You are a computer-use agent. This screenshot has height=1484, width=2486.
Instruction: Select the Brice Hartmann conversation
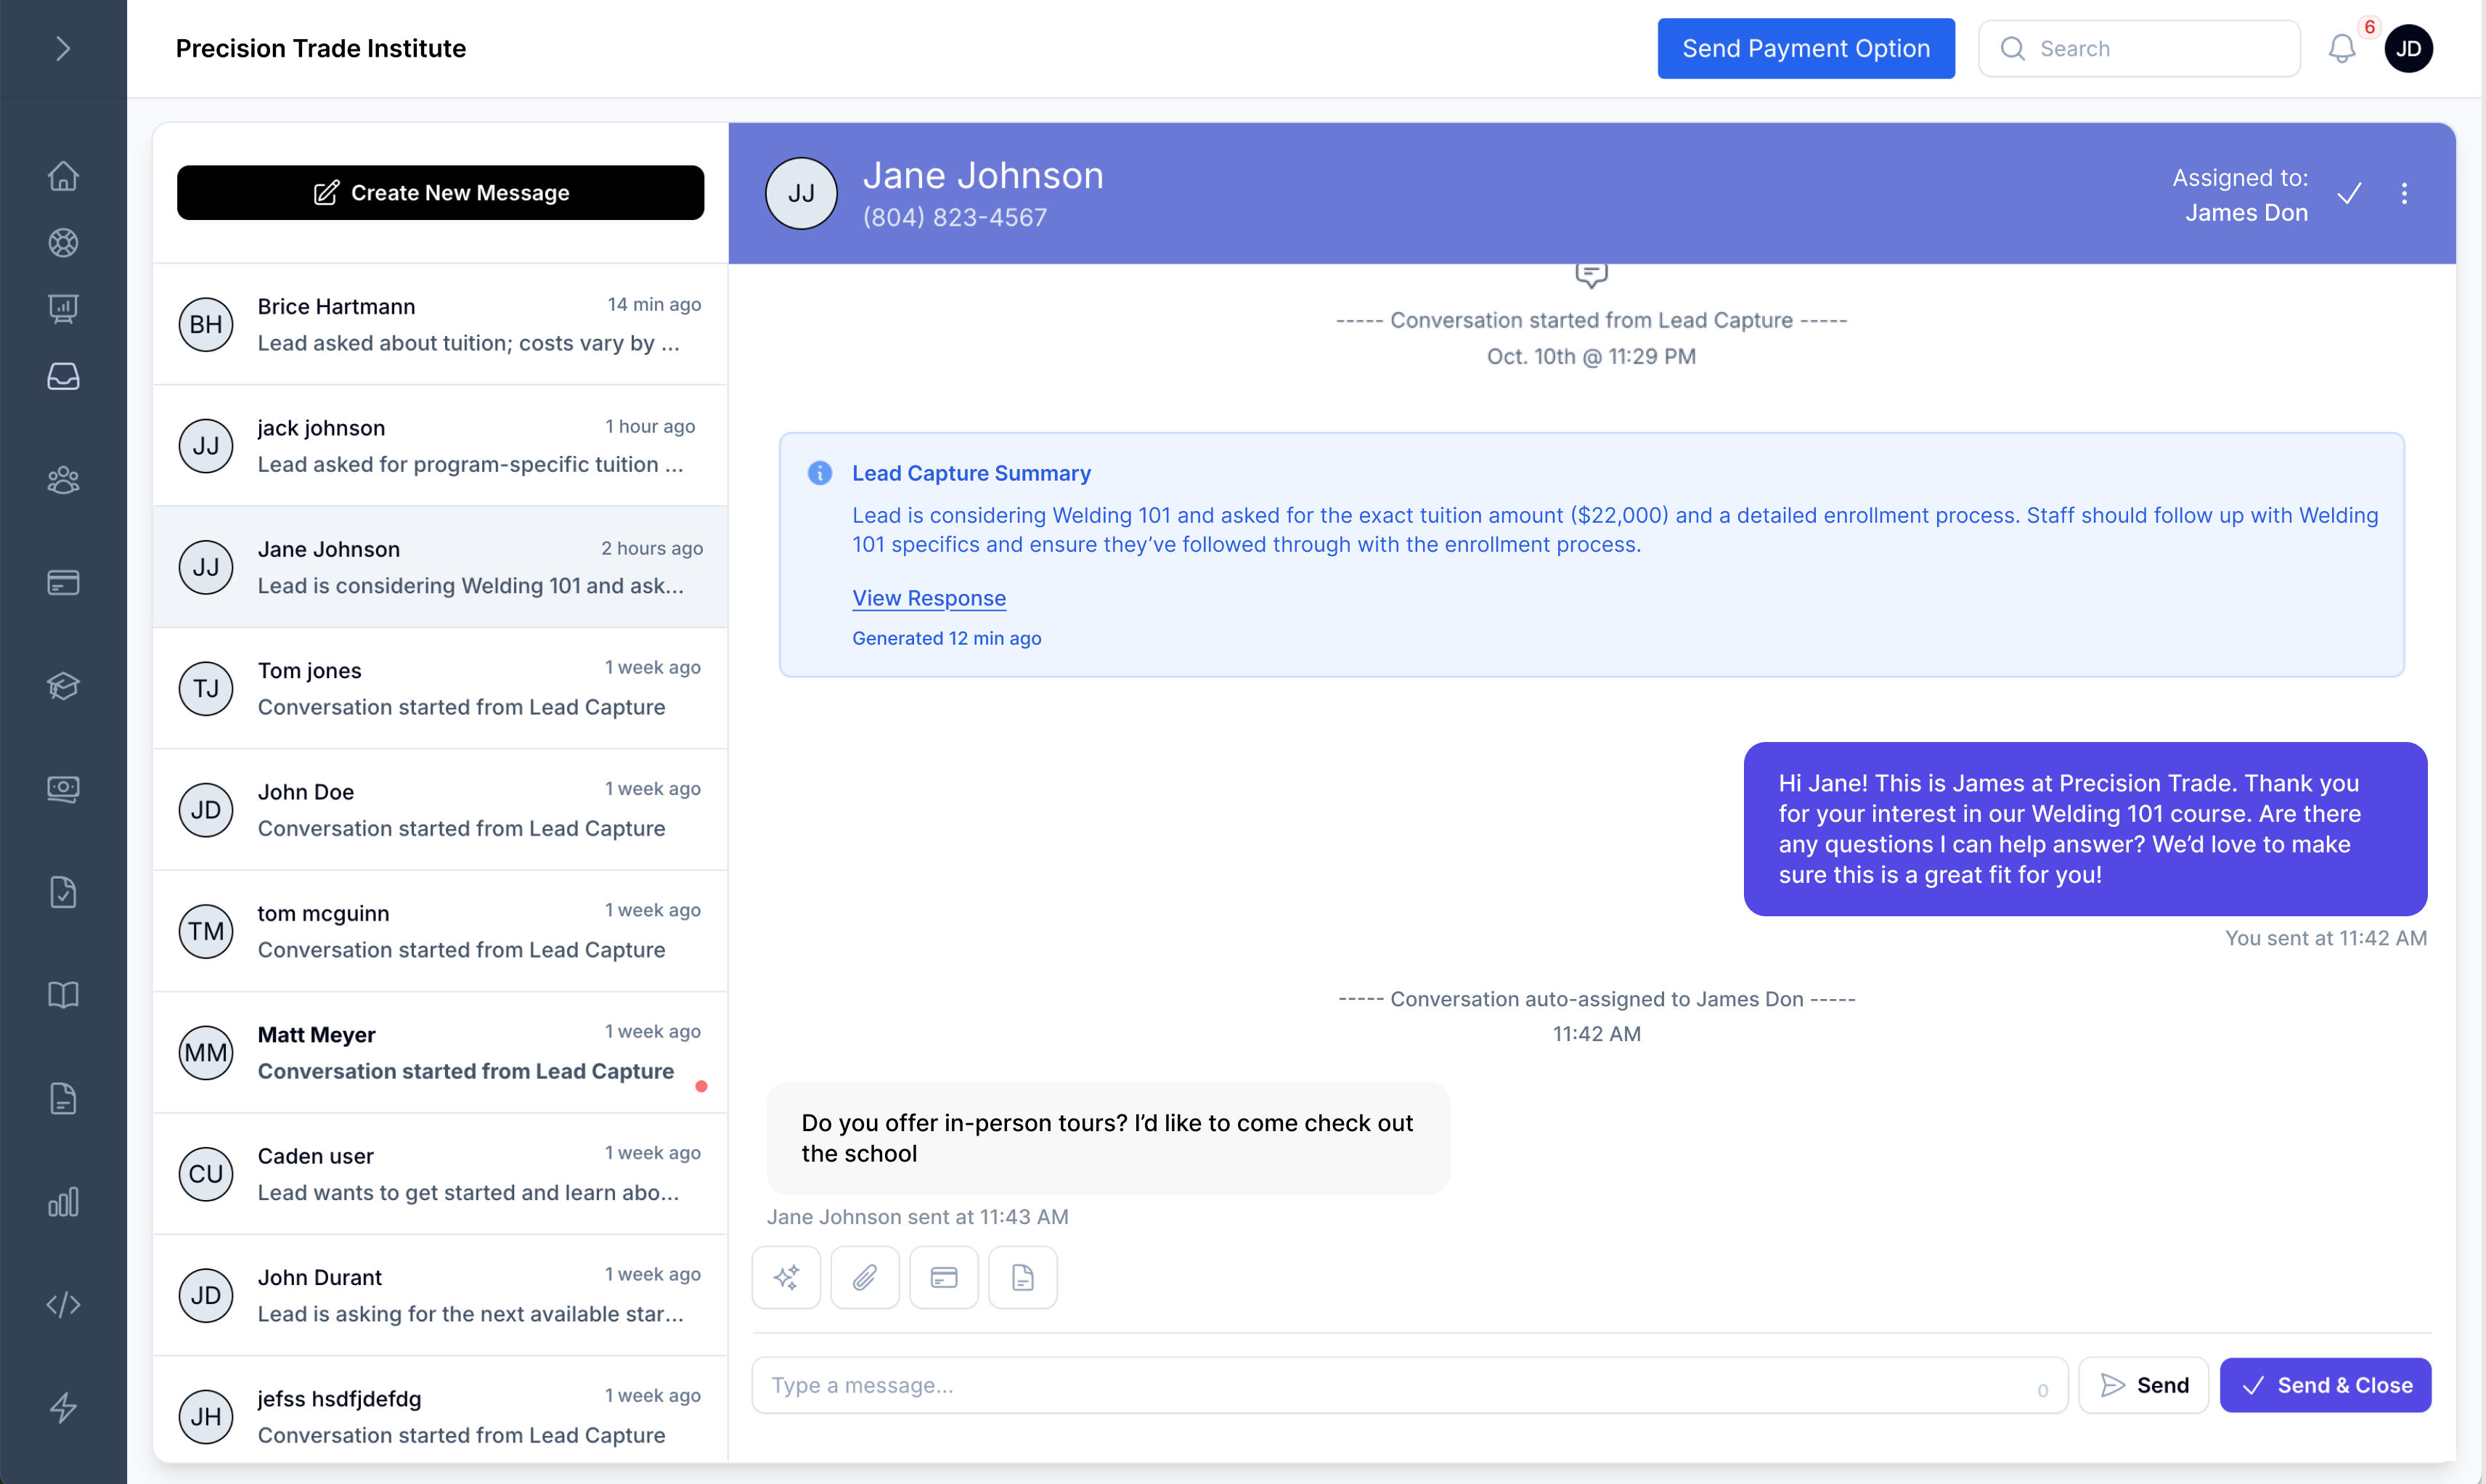point(440,324)
